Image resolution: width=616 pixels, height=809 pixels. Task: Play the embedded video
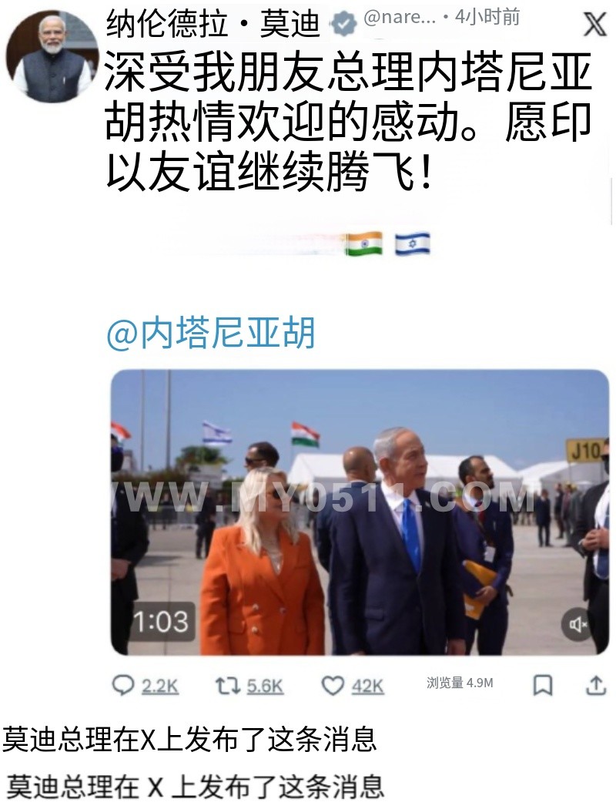click(360, 512)
